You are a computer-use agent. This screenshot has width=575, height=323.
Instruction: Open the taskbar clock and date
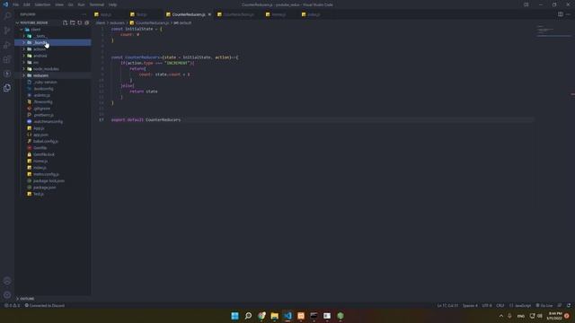(x=554, y=316)
